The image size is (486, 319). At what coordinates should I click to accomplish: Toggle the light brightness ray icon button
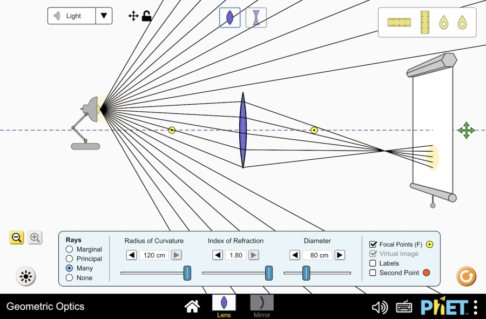point(25,276)
